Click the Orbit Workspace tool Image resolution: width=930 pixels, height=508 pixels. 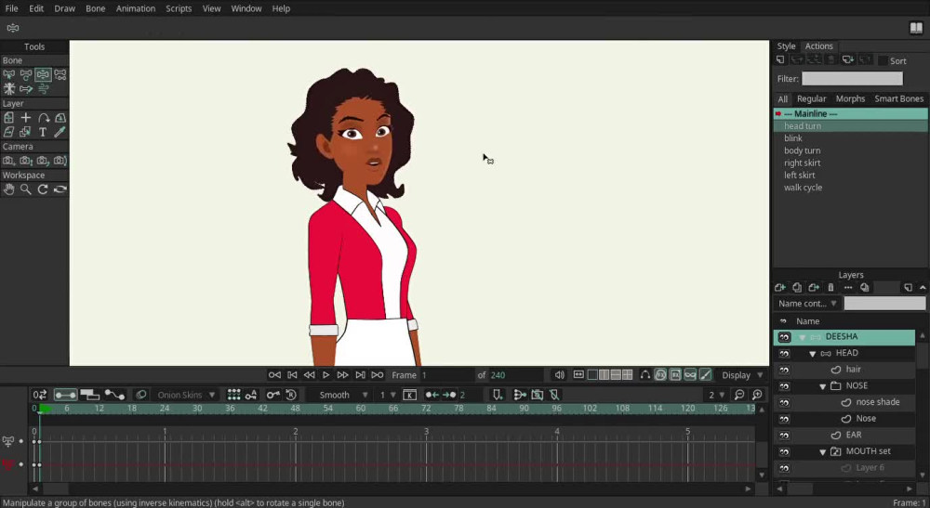[60, 189]
